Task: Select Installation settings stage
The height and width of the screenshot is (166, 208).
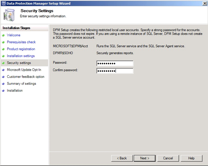Action: (21, 56)
